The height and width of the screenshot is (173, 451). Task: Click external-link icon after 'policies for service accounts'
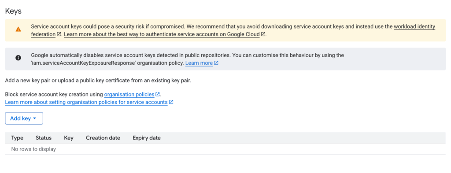point(171,102)
